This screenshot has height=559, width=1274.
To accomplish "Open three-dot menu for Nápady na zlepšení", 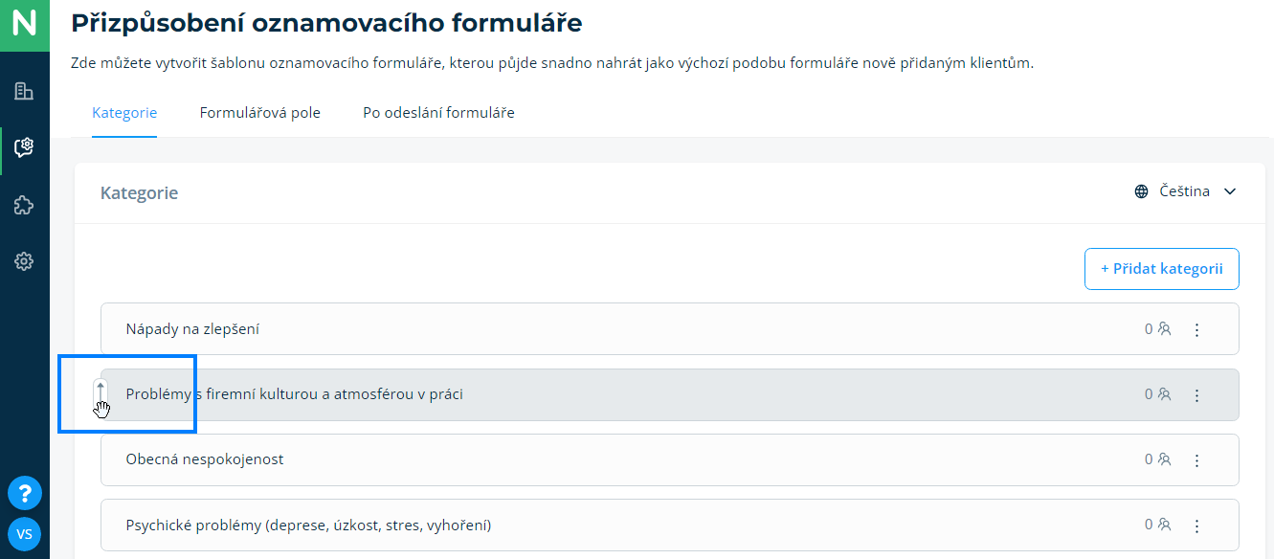I will coord(1196,330).
